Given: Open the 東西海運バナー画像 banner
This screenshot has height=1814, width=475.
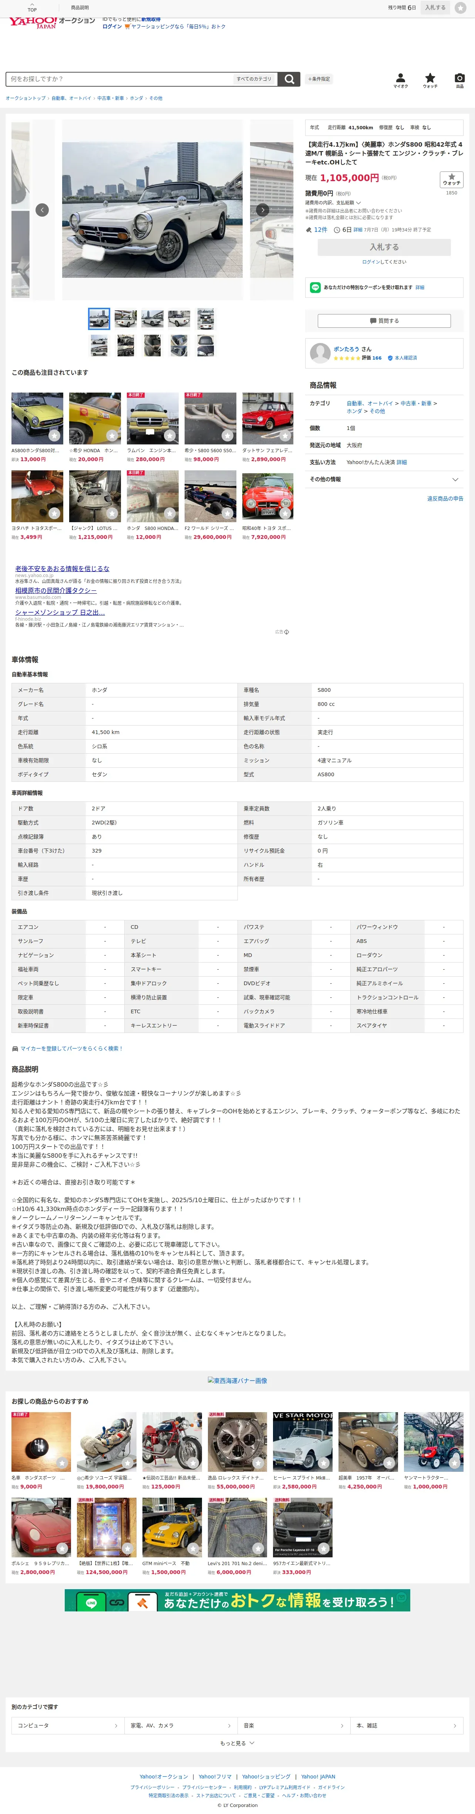Looking at the screenshot, I should pos(237,1381).
